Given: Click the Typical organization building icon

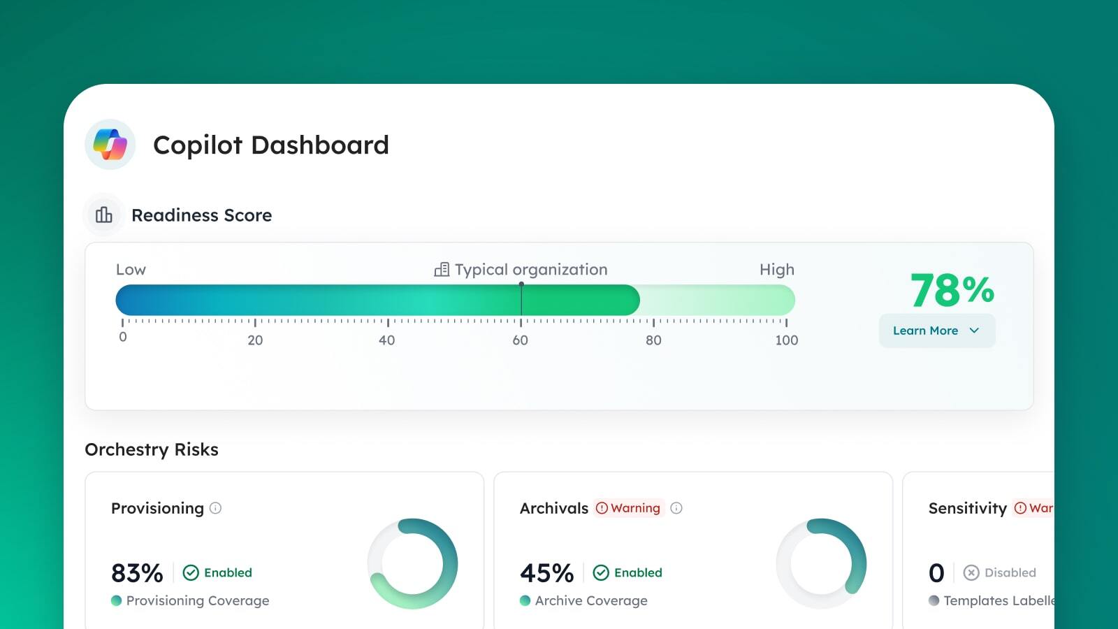Looking at the screenshot, I should point(442,270).
